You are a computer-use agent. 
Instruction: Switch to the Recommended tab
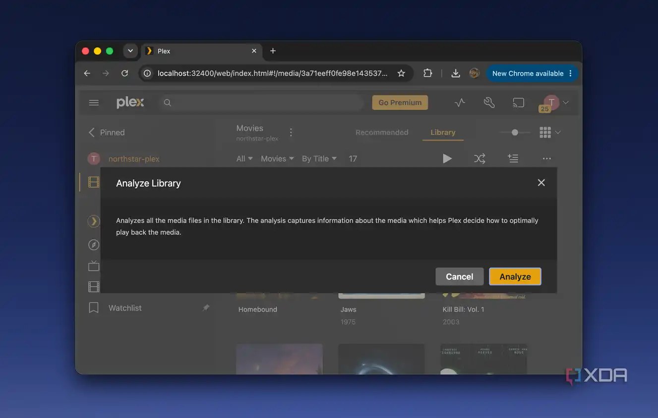382,132
